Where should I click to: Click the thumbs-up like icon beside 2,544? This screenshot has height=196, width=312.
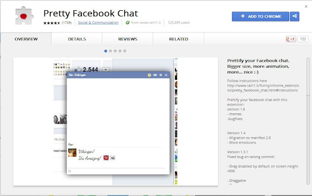[78, 69]
